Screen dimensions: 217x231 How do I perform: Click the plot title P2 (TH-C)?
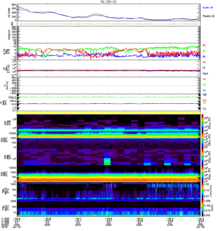(x=108, y=2)
